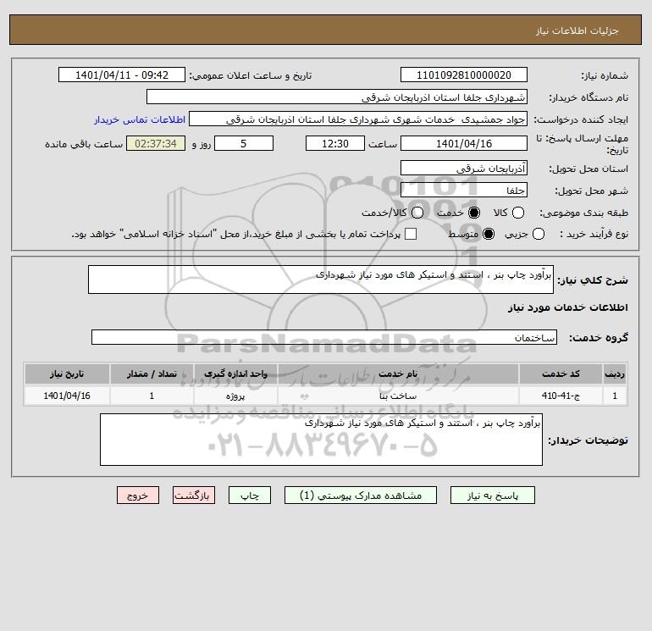Screen dimensions: 652x631
Task: Click the remaining days field showing 5
Action: pos(244,143)
